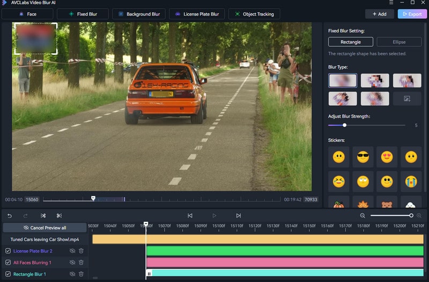429x282 pixels.
Task: Adjust the timeline zoom slider handle
Action: [x=411, y=215]
